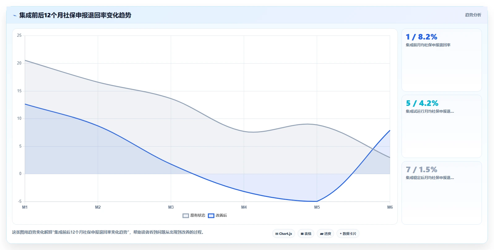Click the 集成试运行月均社保申报退... card caption
Screen dimensions: 494x250
tap(430, 111)
